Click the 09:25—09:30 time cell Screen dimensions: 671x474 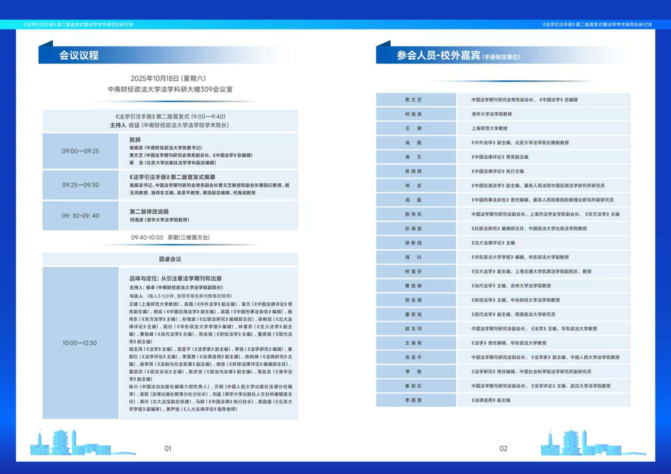pos(80,185)
